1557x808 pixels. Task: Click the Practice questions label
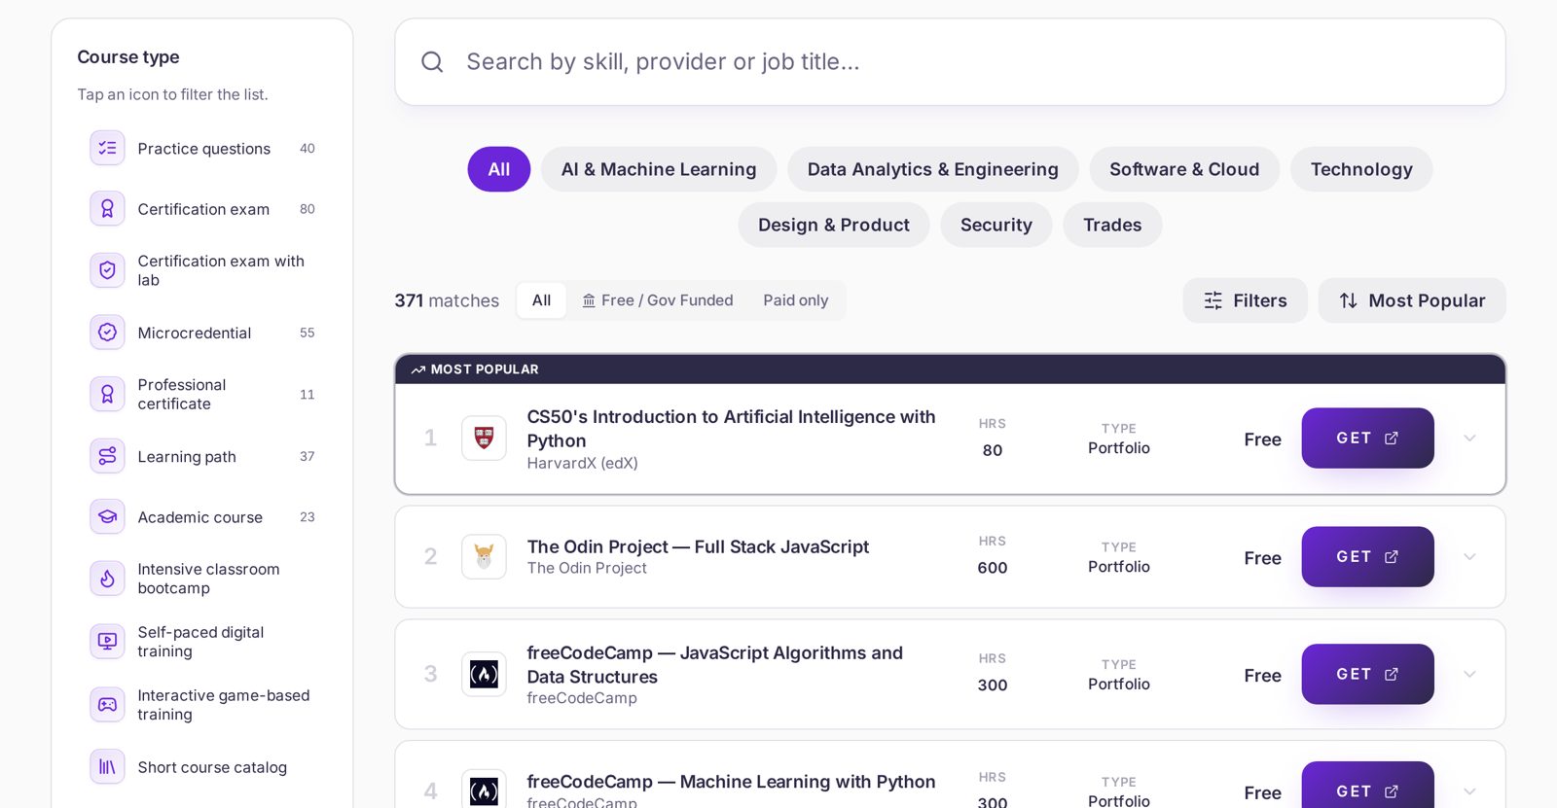[204, 149]
